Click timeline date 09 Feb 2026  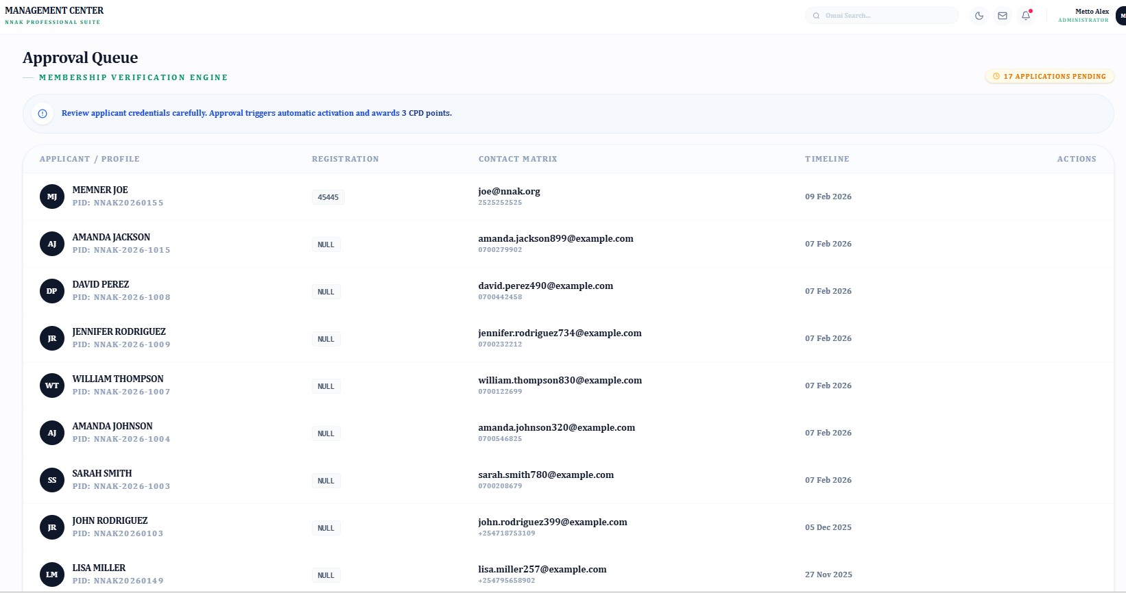(x=828, y=197)
